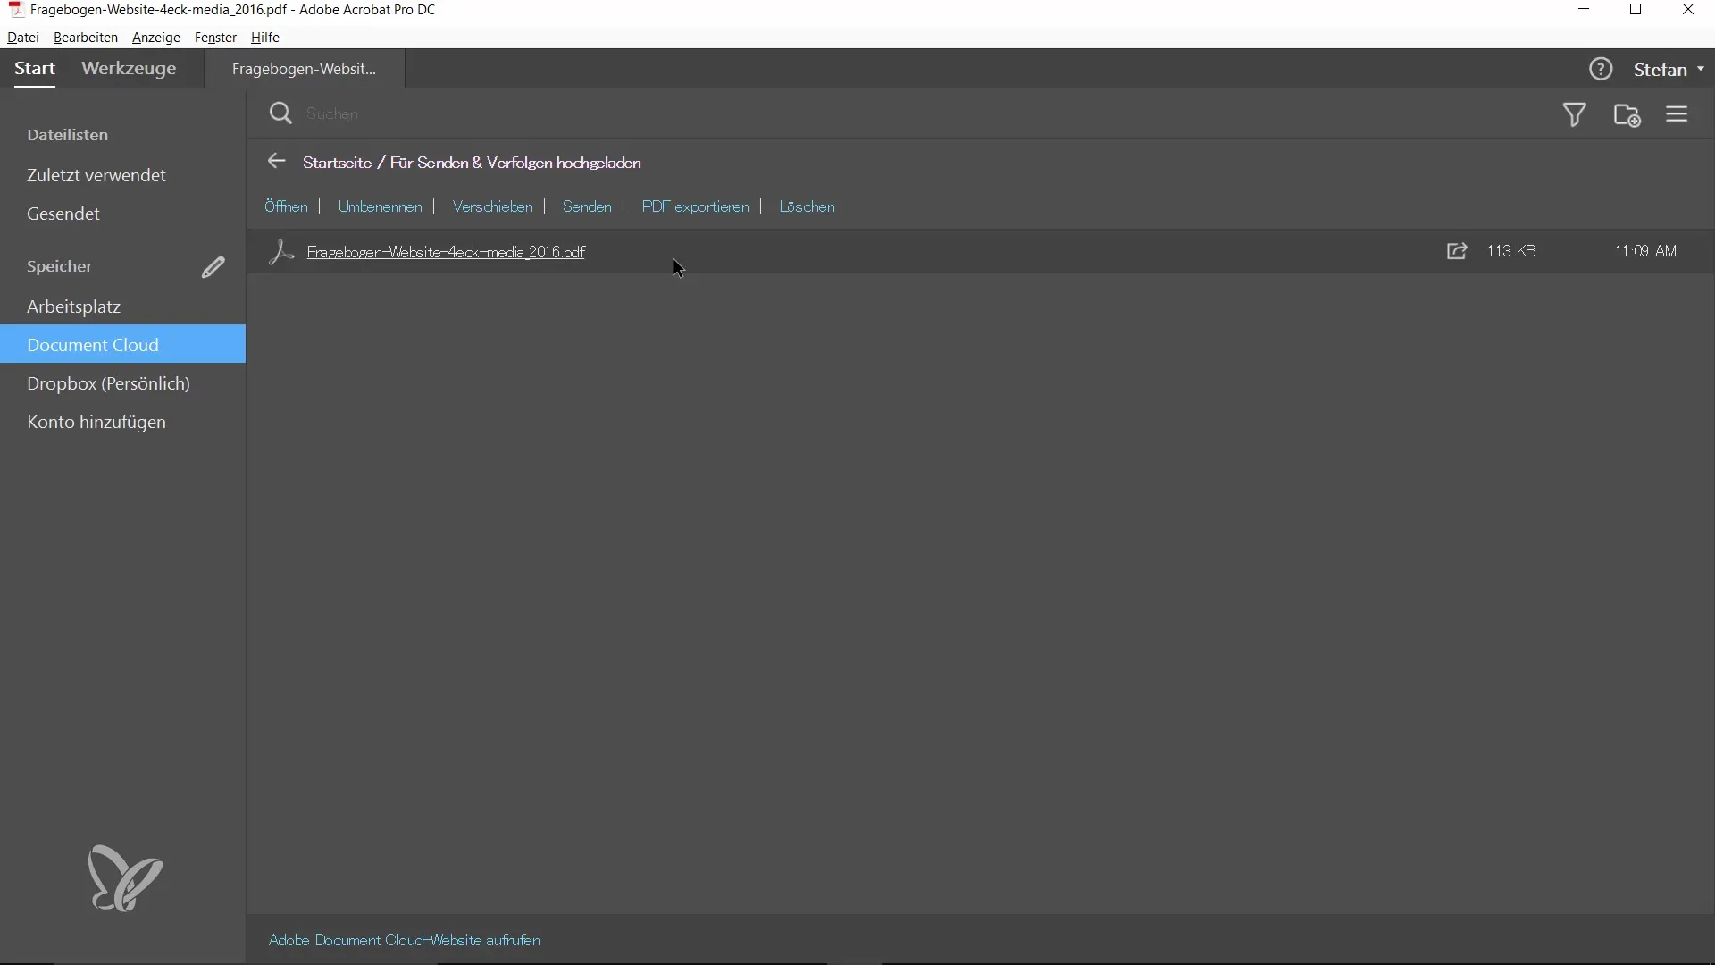Open the help question mark icon

(x=1601, y=69)
